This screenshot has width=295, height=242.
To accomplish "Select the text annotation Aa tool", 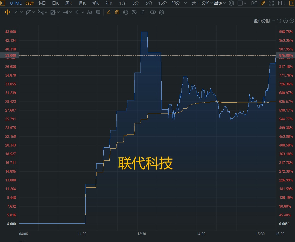I will tap(90, 12).
